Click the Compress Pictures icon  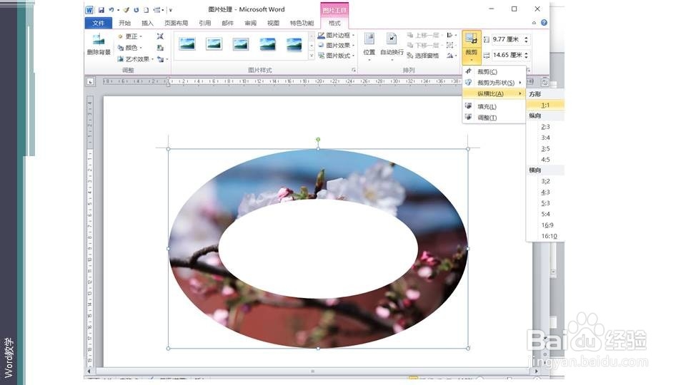click(160, 36)
